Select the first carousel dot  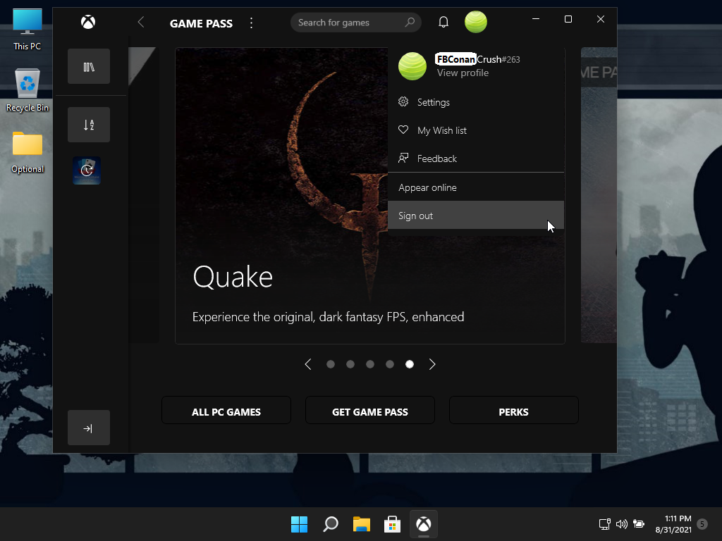point(331,364)
